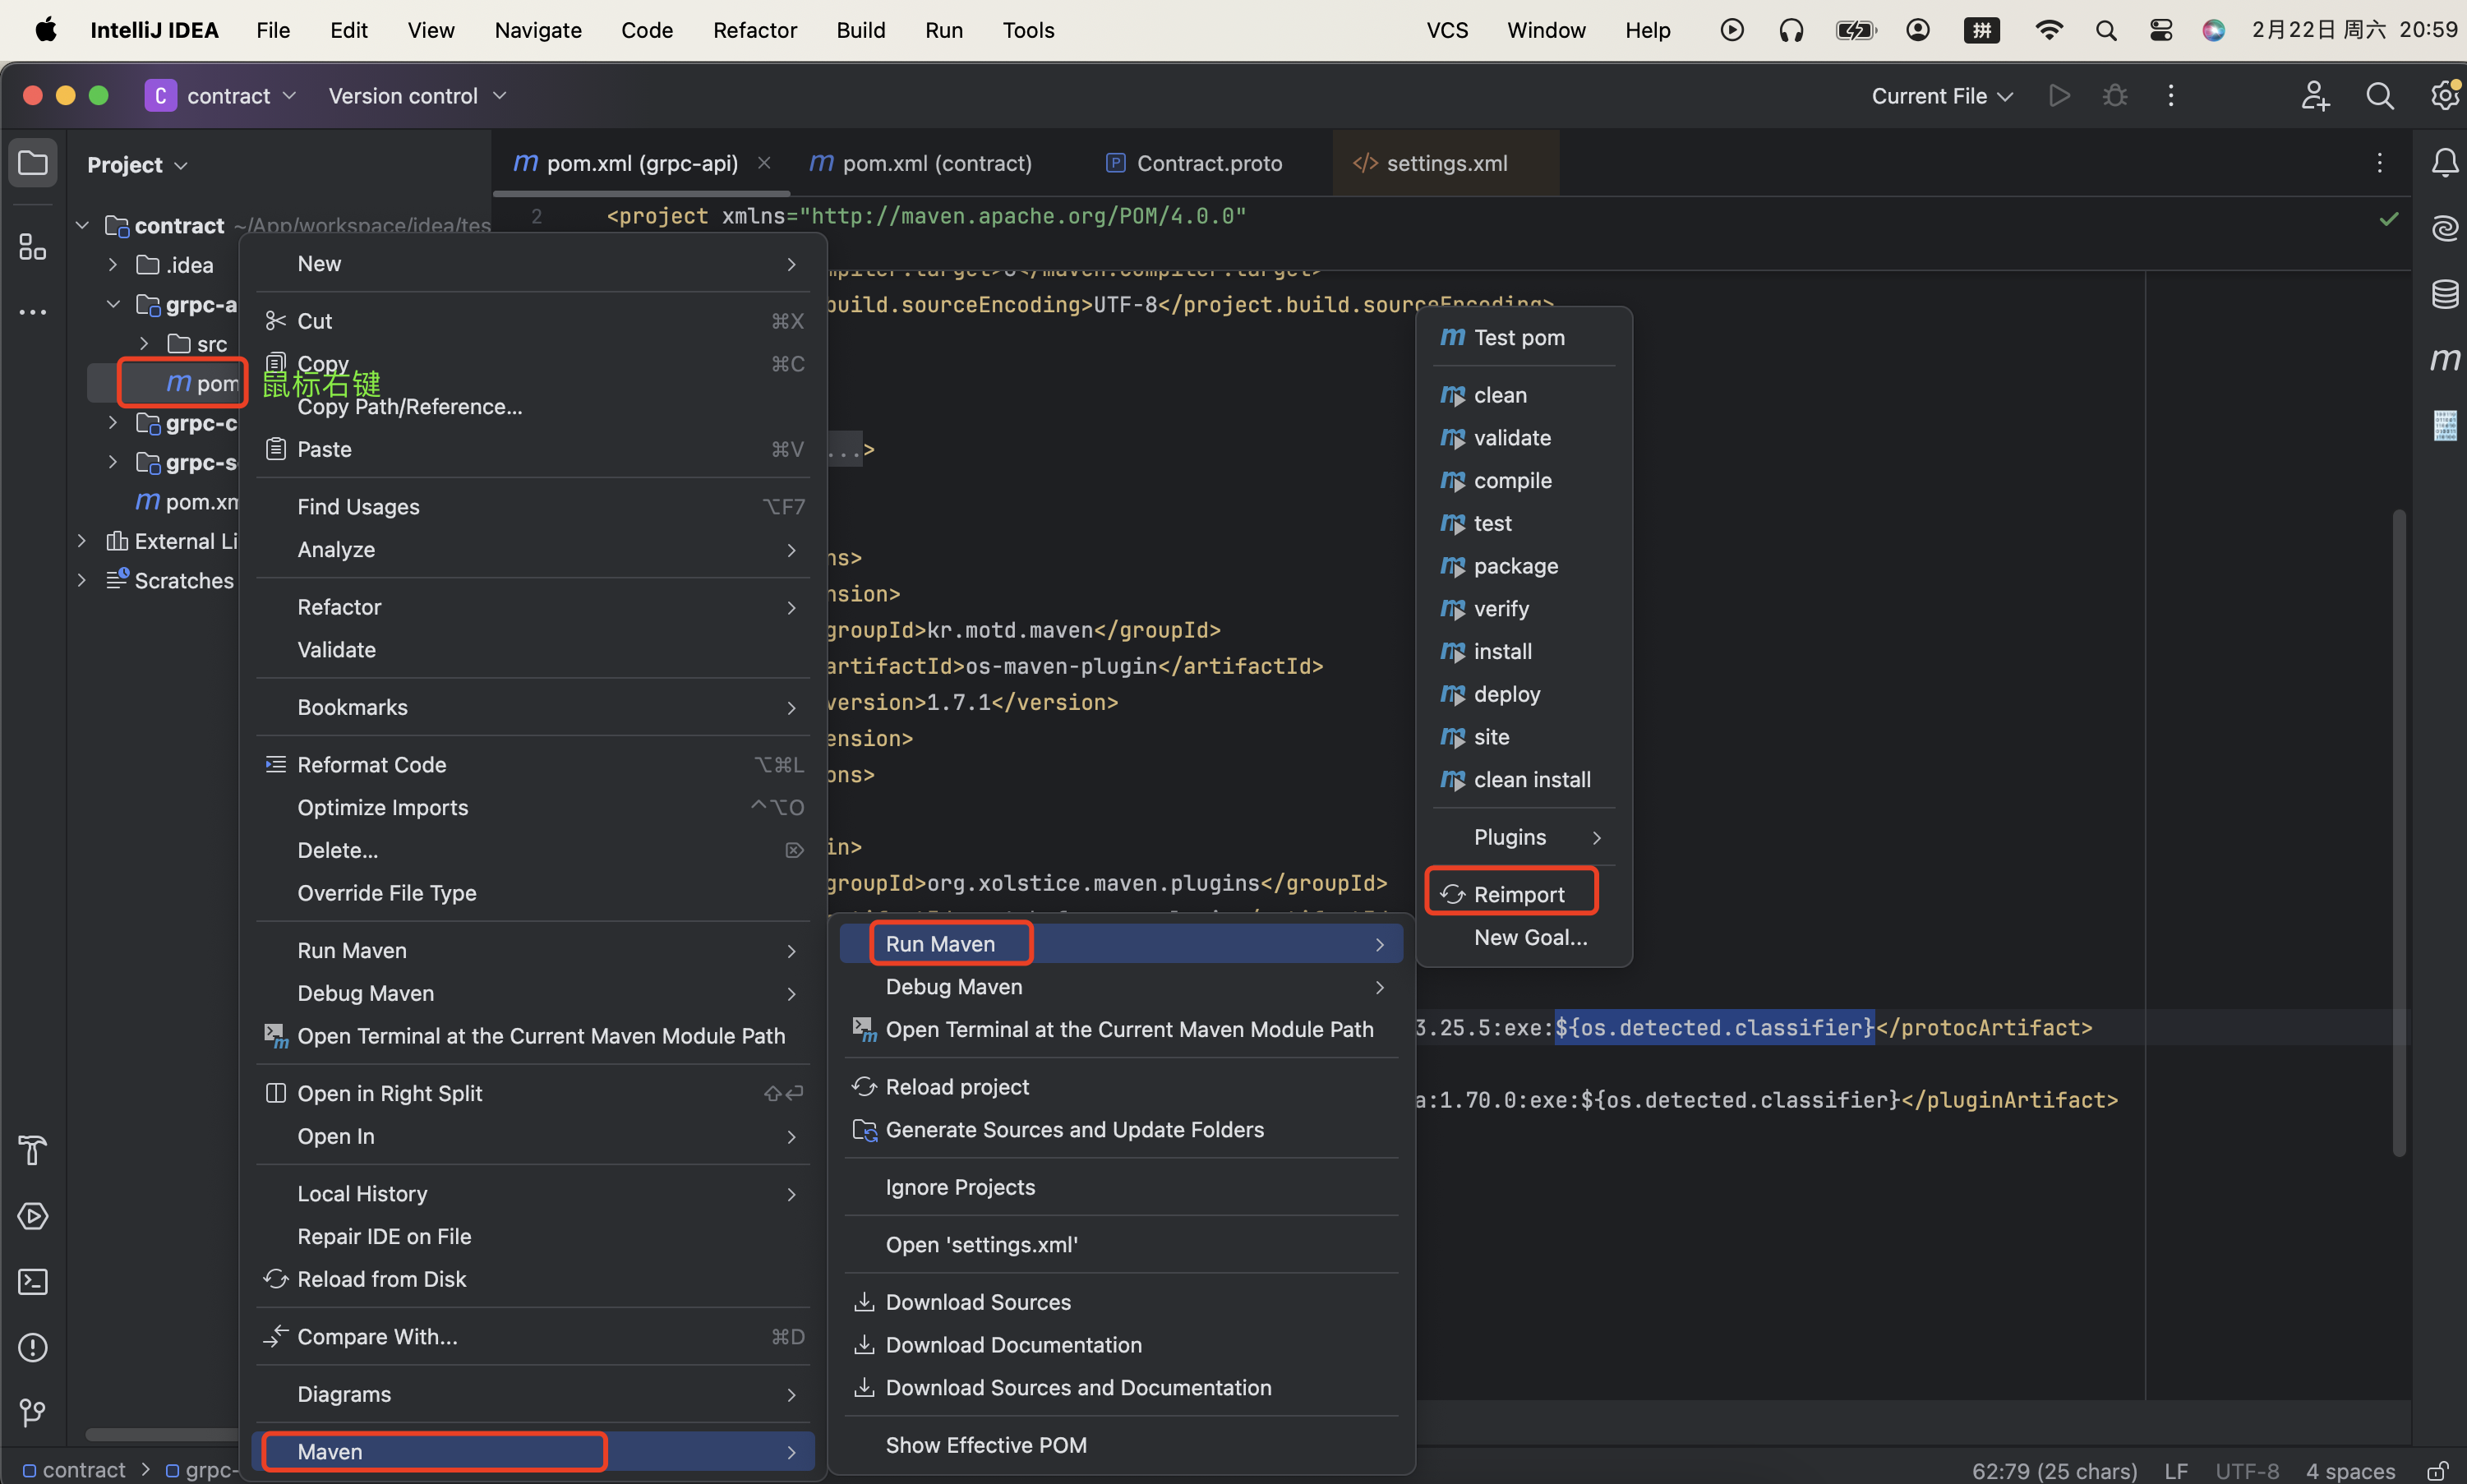Open IDE settings gear icon
The image size is (2467, 1484).
click(x=2444, y=96)
